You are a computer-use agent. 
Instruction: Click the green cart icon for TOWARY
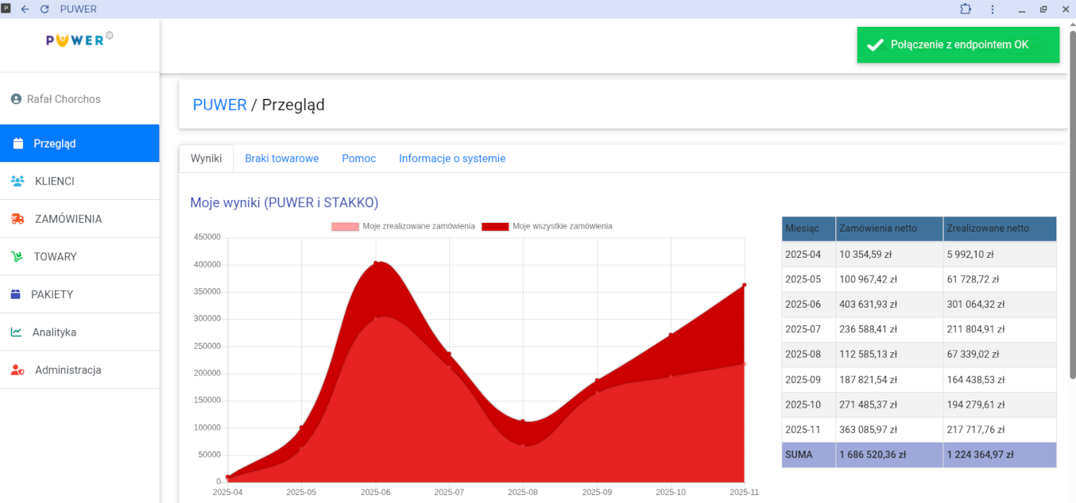(x=17, y=257)
